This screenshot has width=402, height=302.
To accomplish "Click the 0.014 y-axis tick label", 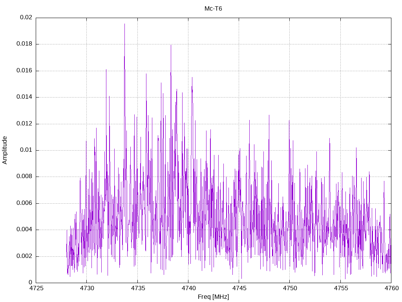I will tap(24, 97).
